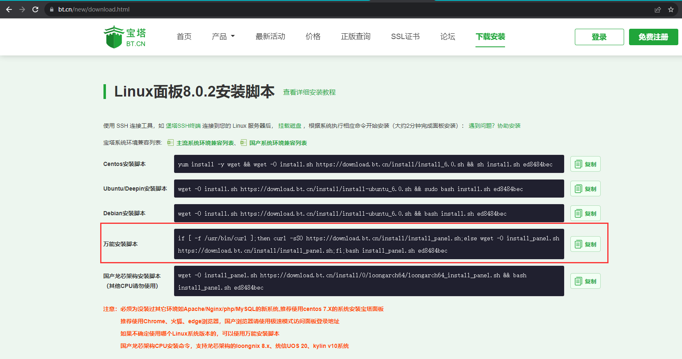The width and height of the screenshot is (682, 359).
Task: Click the browser forward arrow
Action: coord(22,9)
